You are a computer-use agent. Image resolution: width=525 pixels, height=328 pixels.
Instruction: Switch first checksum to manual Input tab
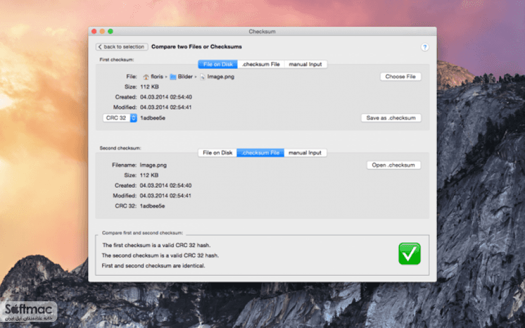pos(306,64)
